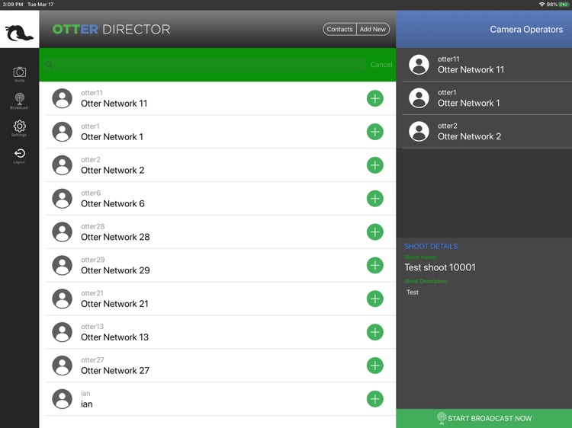The width and height of the screenshot is (572, 428).
Task: Switch to the Contacts tab
Action: coord(339,29)
